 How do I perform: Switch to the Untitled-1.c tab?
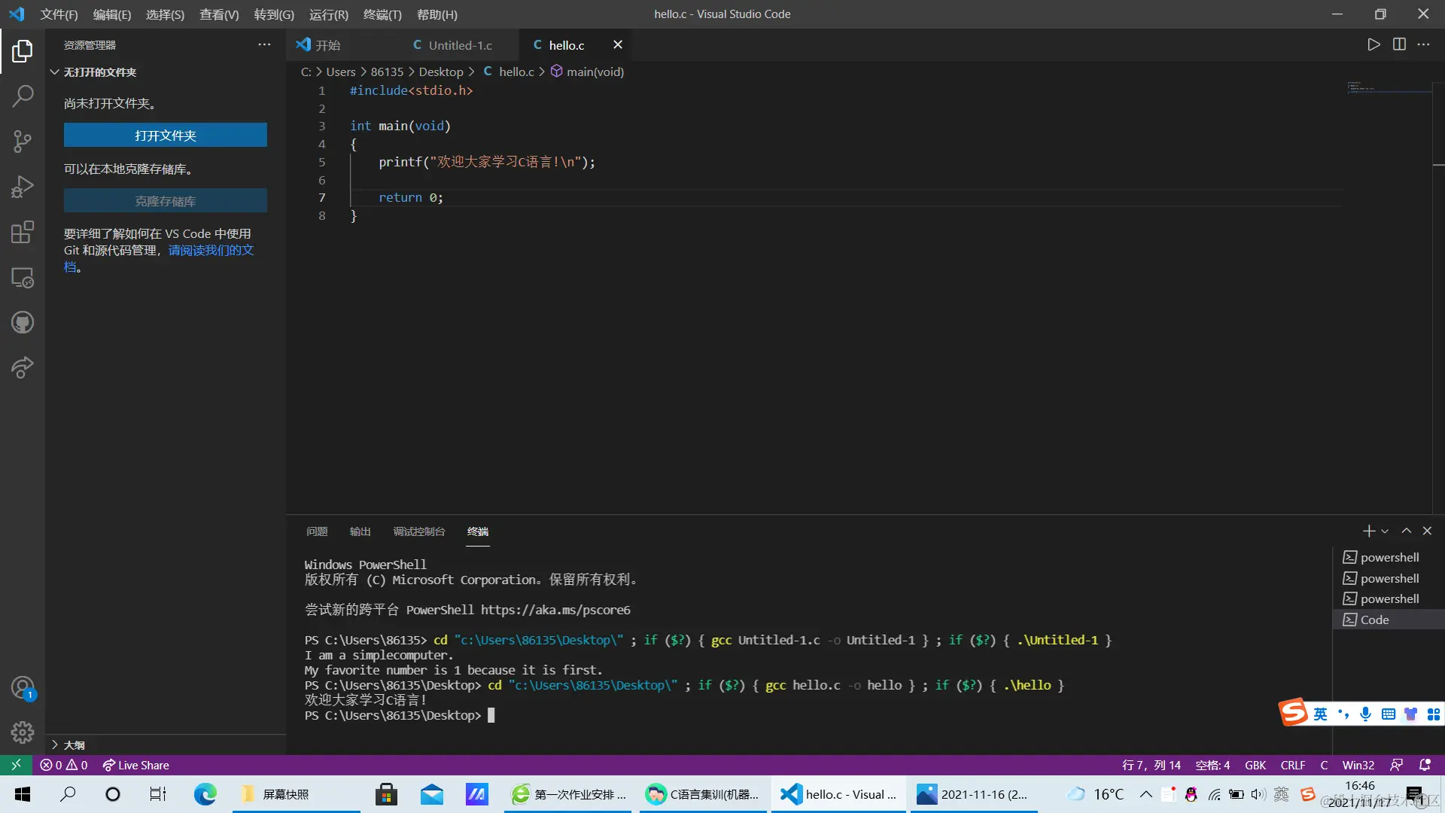click(460, 45)
